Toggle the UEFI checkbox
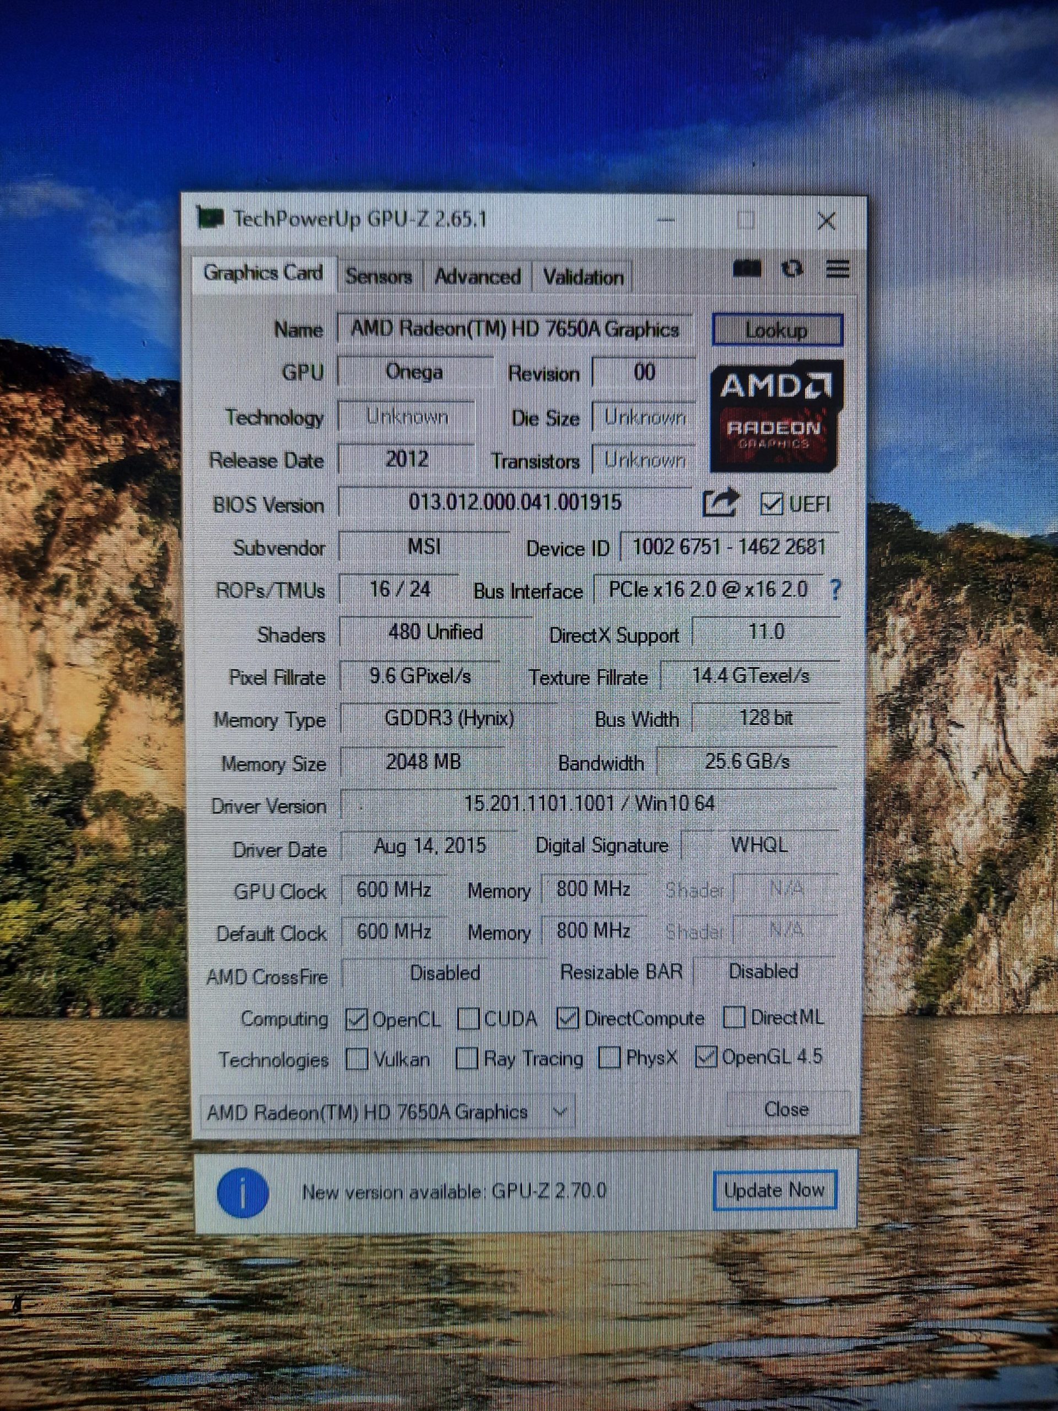The width and height of the screenshot is (1058, 1411). 771,504
